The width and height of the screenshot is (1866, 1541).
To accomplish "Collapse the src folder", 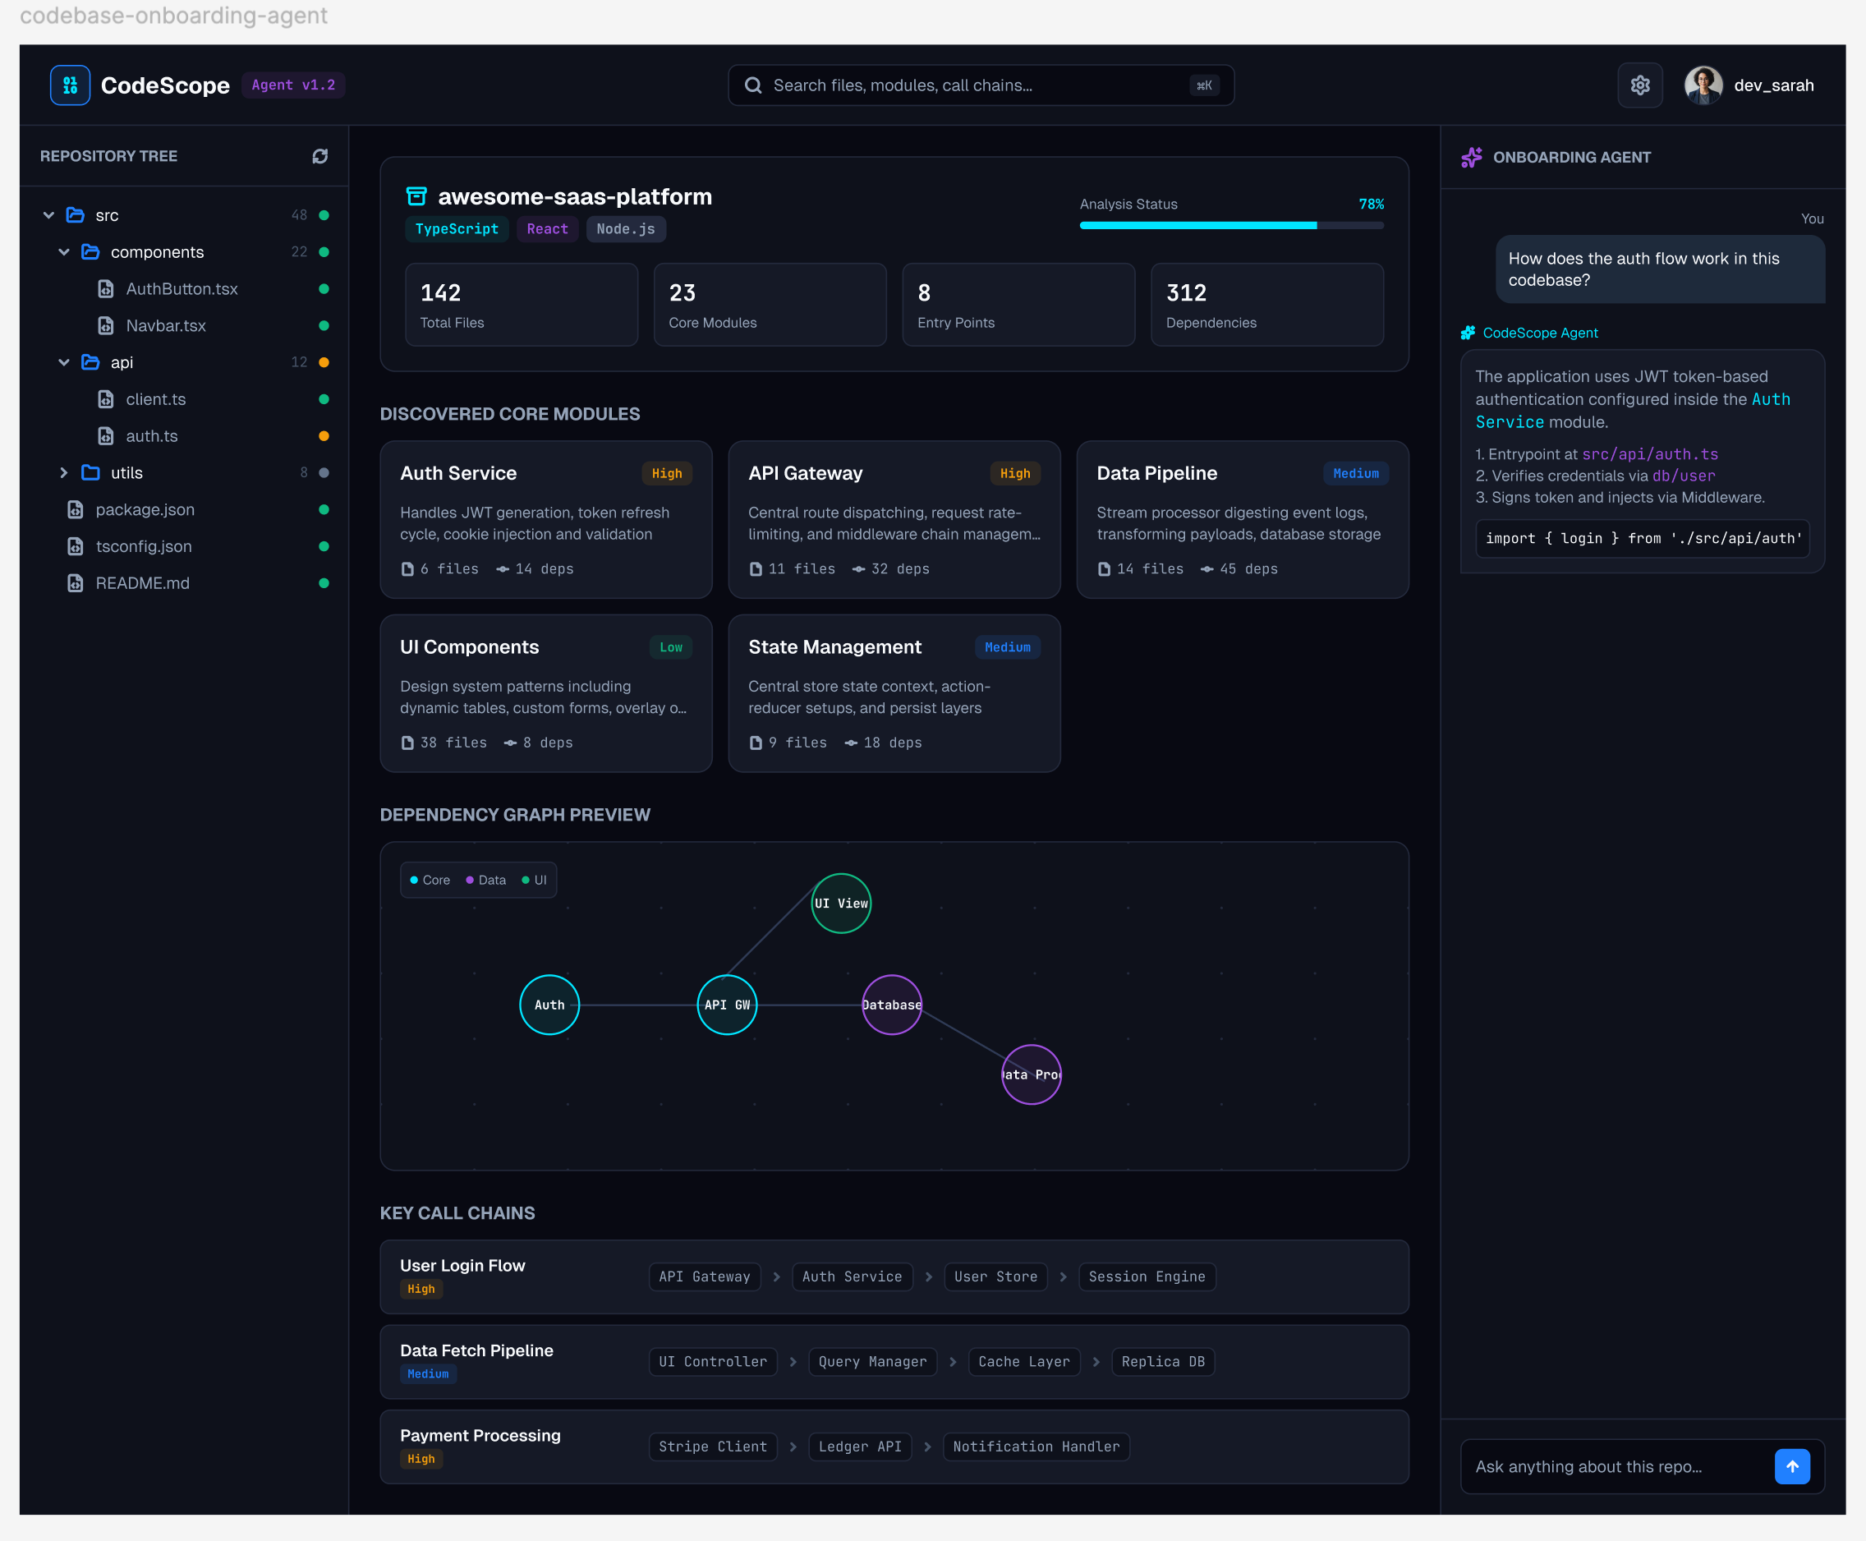I will click(48, 216).
